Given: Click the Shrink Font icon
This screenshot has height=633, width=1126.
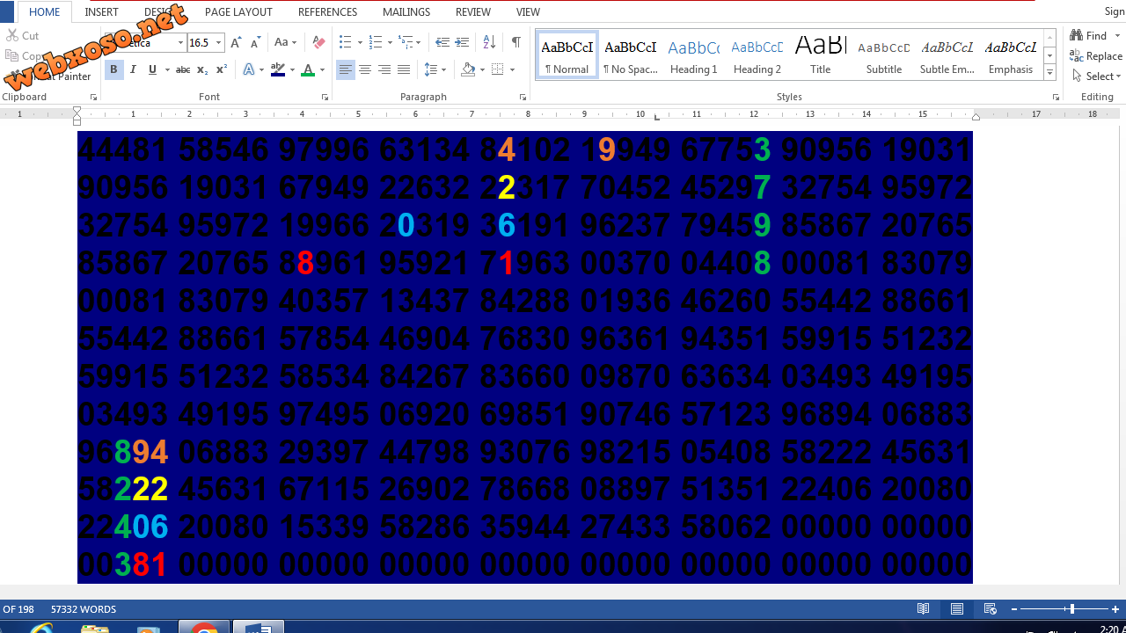Looking at the screenshot, I should [255, 42].
